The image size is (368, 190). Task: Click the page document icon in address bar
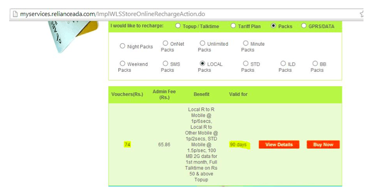point(15,14)
